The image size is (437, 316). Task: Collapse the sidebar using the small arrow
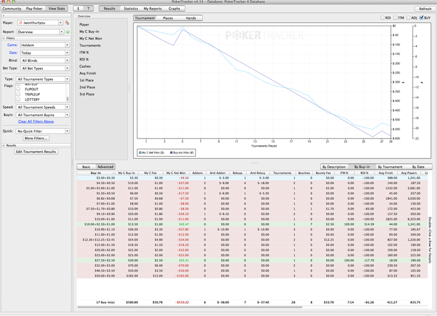tap(3, 16)
